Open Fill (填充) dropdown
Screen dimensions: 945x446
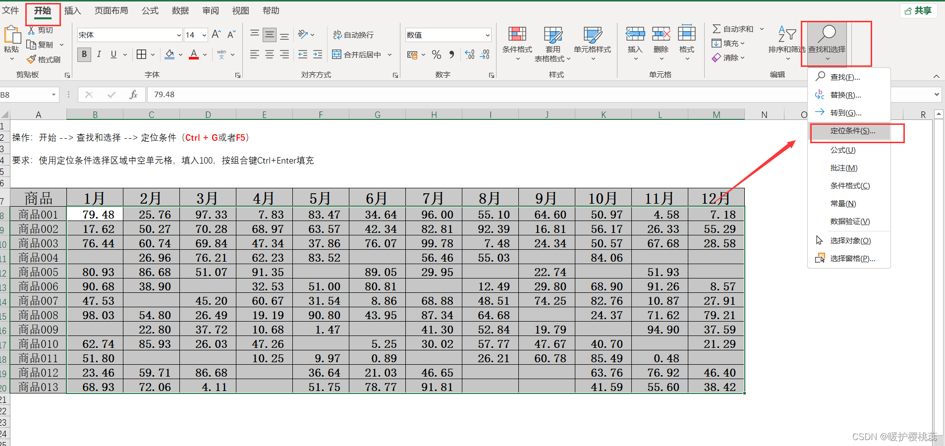tap(728, 44)
